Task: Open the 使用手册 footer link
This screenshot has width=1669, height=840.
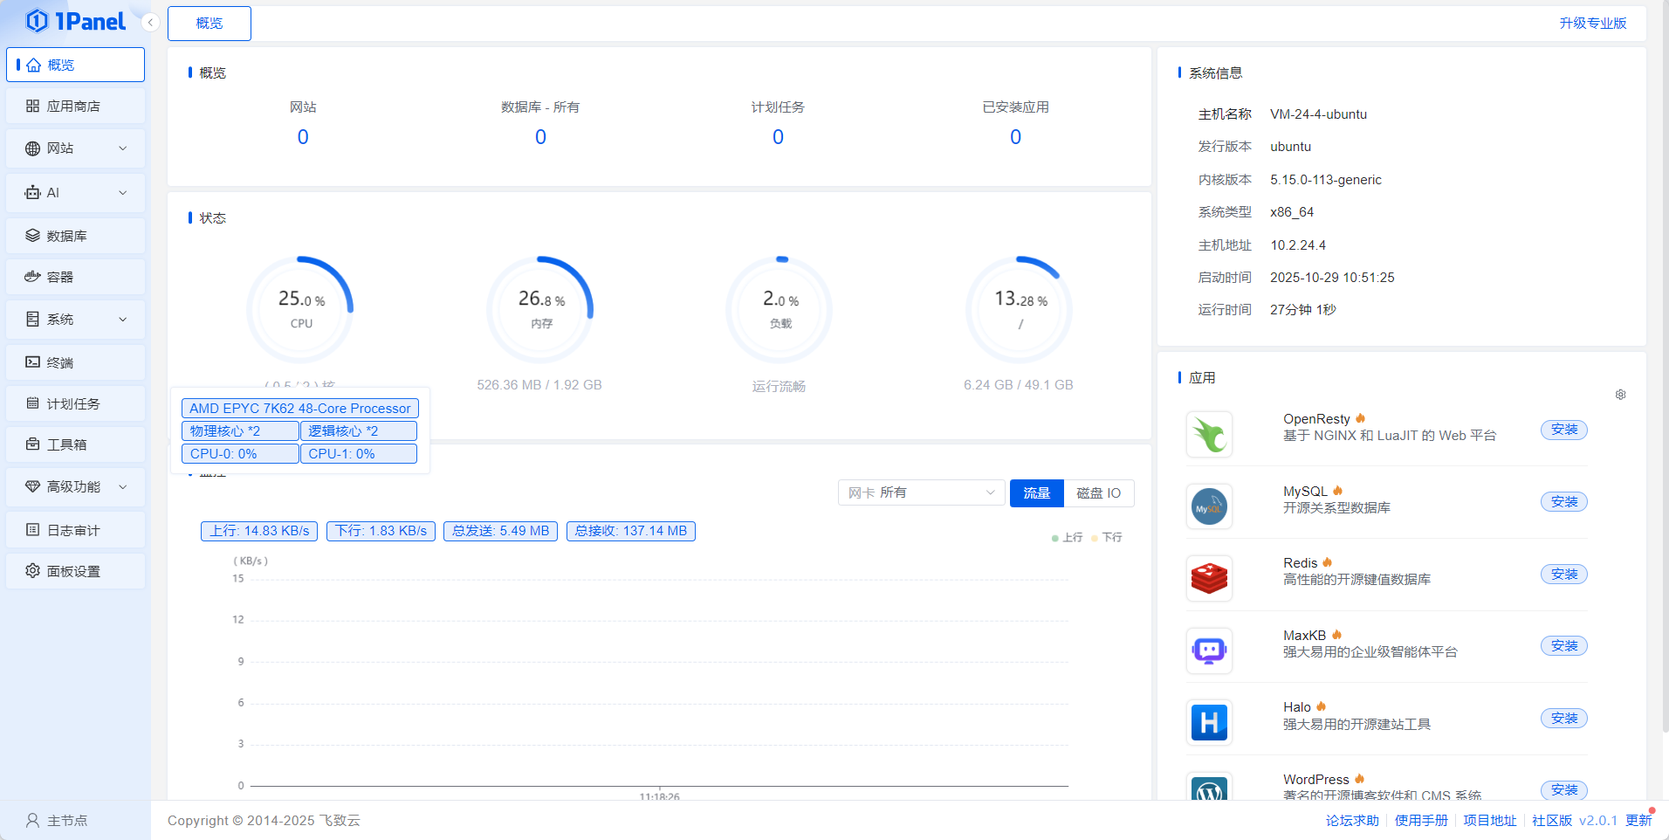Action: coord(1421,821)
